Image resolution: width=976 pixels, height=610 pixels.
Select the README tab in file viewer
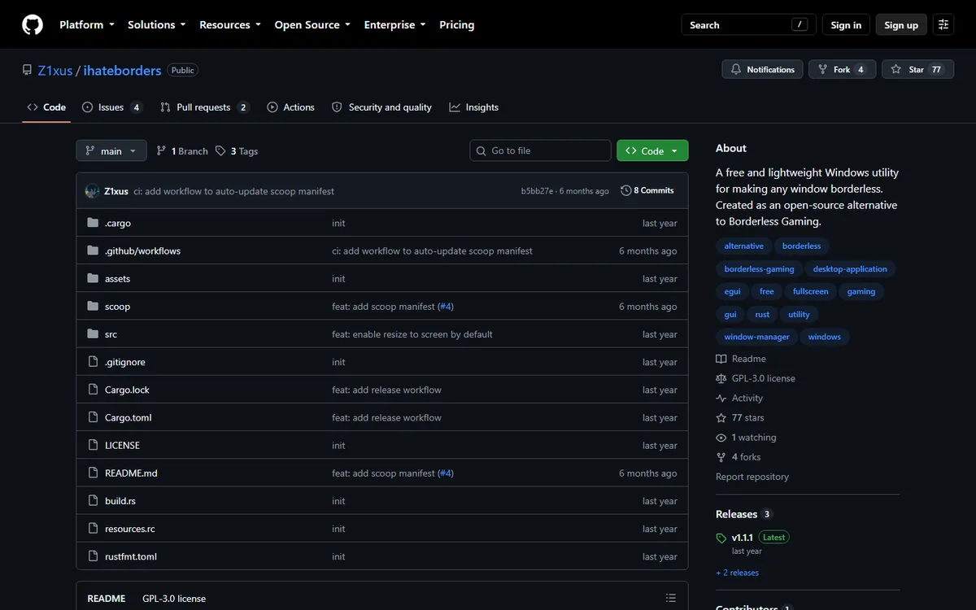click(106, 599)
